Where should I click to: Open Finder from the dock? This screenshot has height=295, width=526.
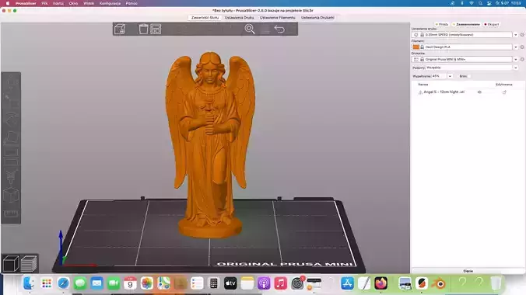click(x=30, y=283)
